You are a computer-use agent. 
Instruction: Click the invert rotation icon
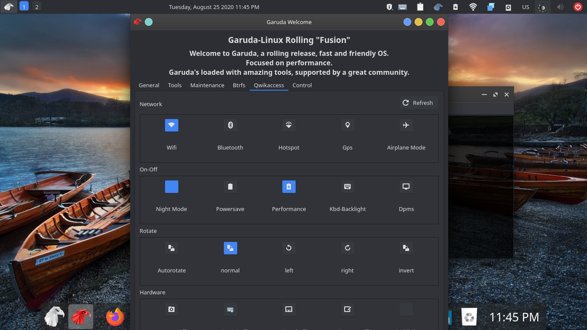[x=406, y=248]
